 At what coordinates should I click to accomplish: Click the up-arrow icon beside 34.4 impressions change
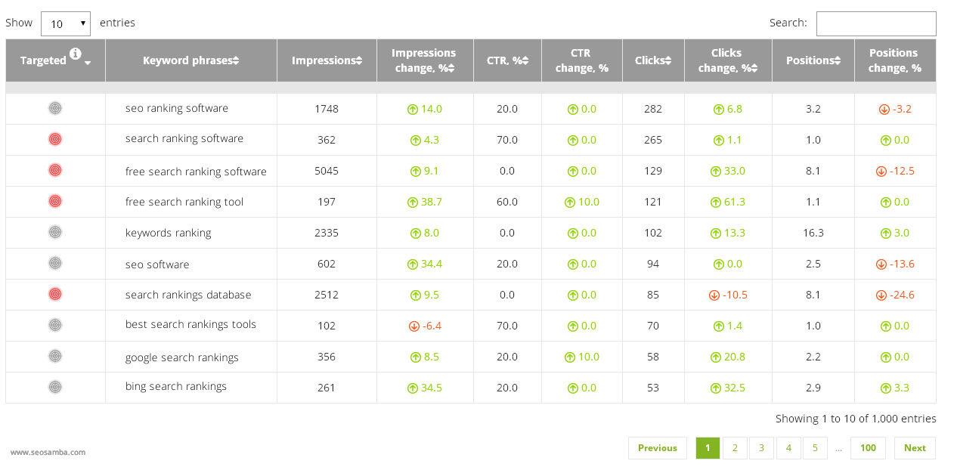(x=413, y=264)
